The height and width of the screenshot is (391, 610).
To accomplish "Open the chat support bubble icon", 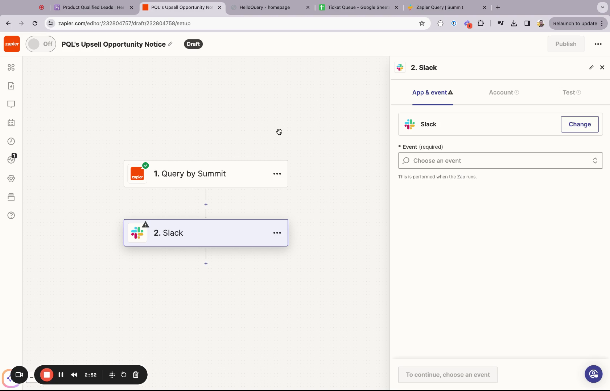I will 594,374.
